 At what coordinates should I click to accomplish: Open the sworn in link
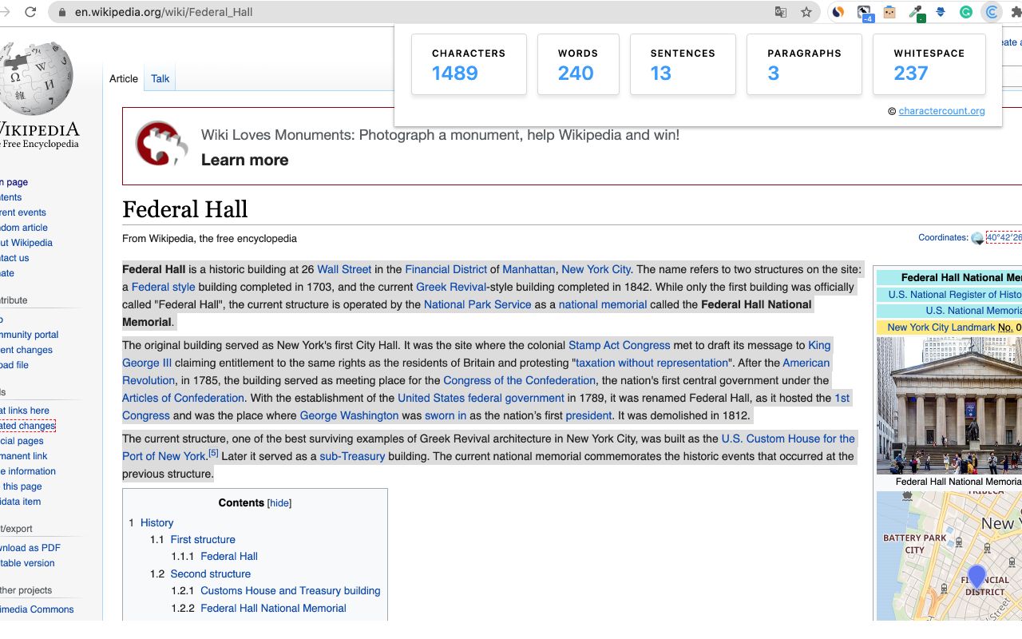(x=446, y=415)
